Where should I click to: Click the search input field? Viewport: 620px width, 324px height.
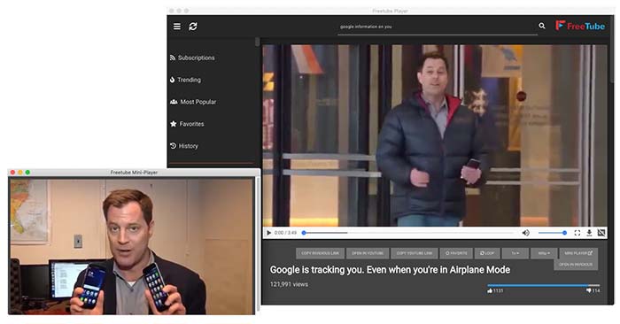point(438,27)
